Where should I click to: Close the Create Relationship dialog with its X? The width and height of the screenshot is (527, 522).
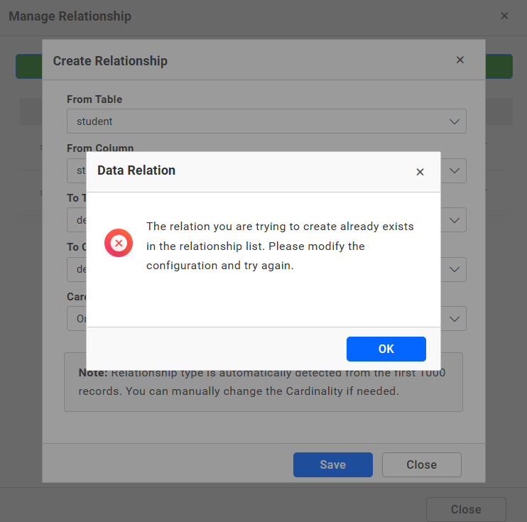click(460, 60)
